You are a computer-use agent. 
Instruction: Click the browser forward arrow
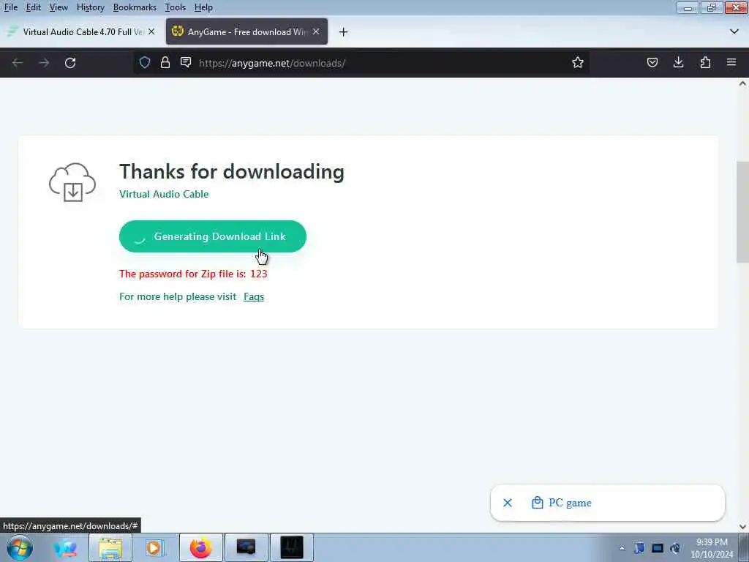pos(44,63)
